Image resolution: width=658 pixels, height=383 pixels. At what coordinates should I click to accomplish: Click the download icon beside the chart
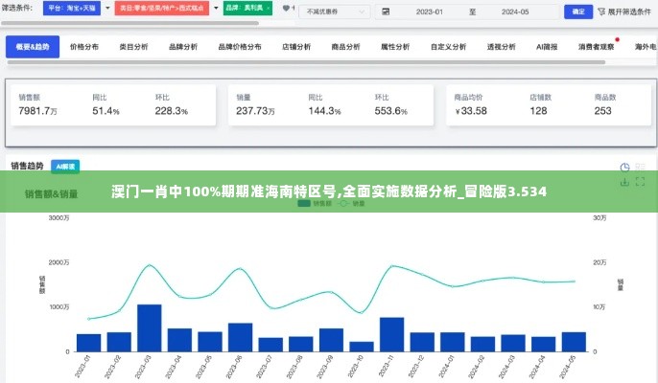[624, 182]
